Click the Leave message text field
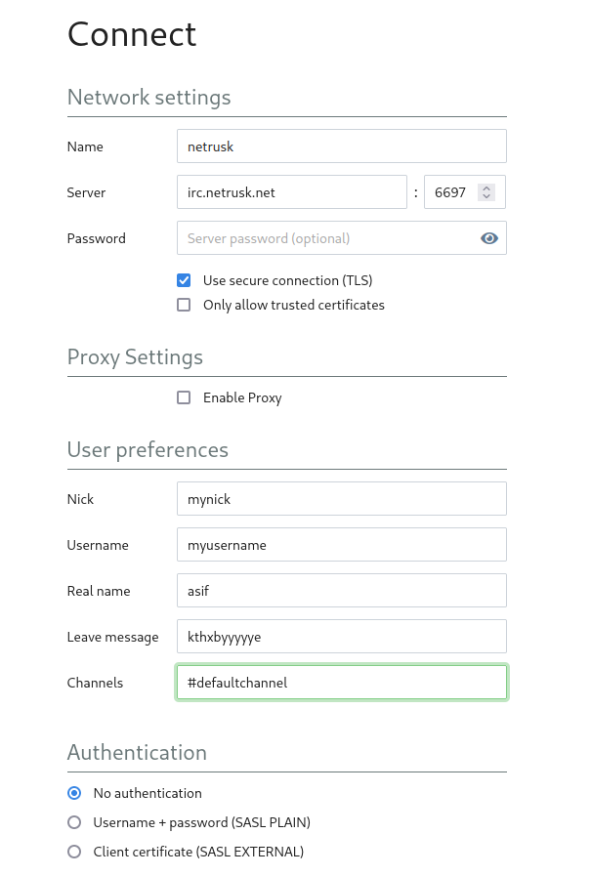Image resolution: width=591 pixels, height=876 pixels. [x=341, y=637]
